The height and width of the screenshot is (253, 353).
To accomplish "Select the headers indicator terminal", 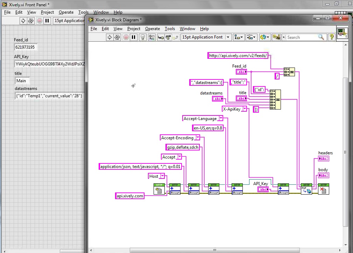I will point(324,159).
